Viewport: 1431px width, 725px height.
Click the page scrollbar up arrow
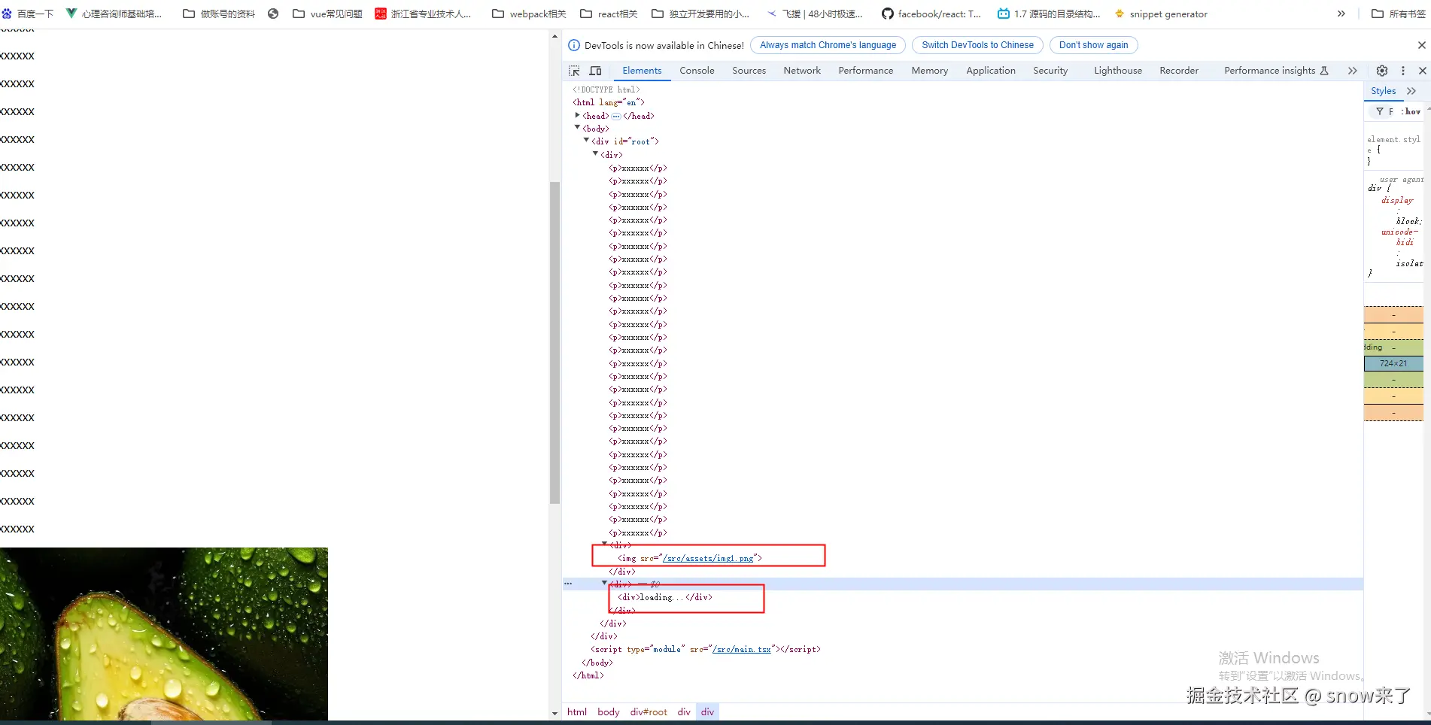click(x=554, y=36)
